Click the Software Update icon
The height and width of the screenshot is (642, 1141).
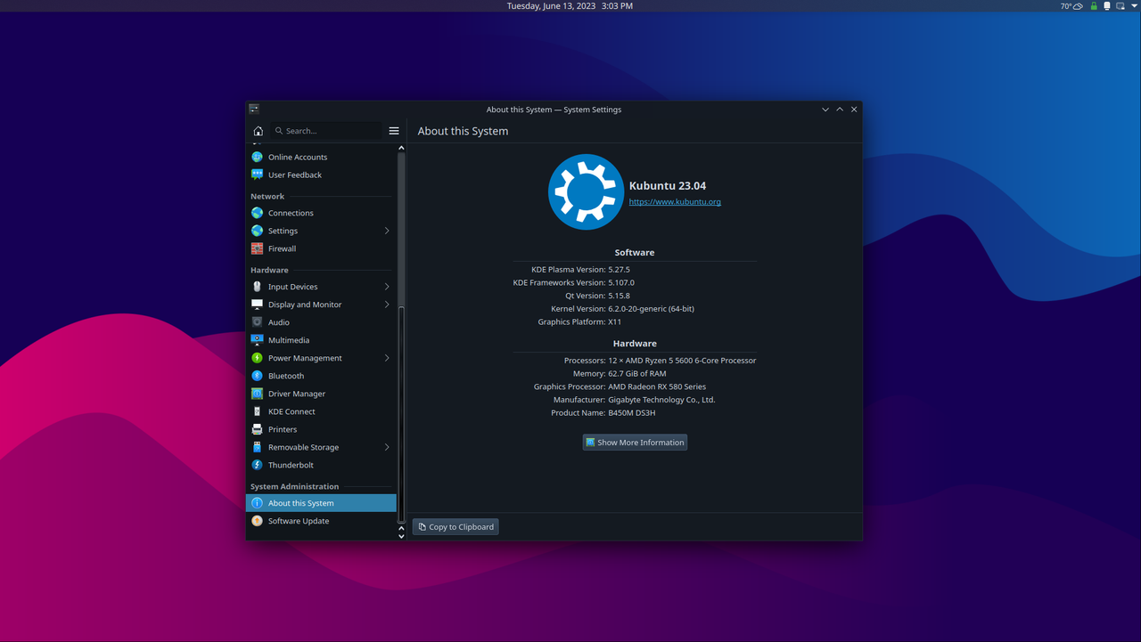257,521
